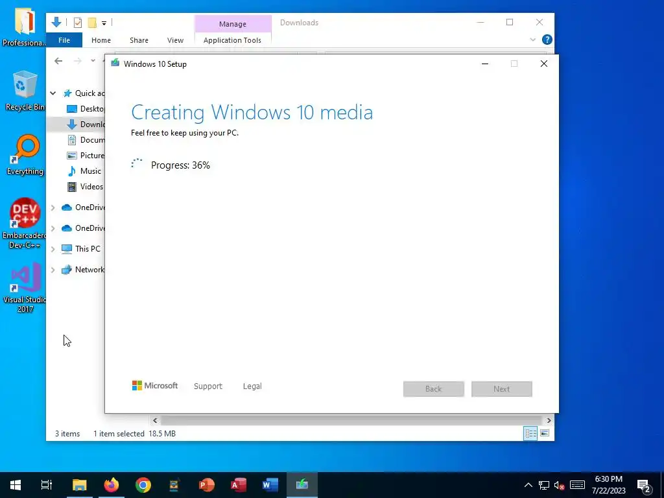
Task: Open recent locations dropdown in Explorer
Action: [93, 60]
